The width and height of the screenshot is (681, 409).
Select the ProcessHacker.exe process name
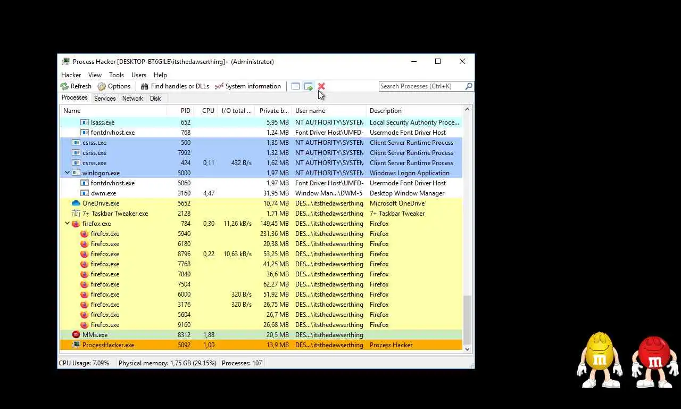(x=108, y=345)
